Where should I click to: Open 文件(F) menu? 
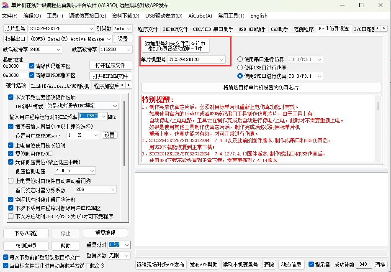pos(10,16)
